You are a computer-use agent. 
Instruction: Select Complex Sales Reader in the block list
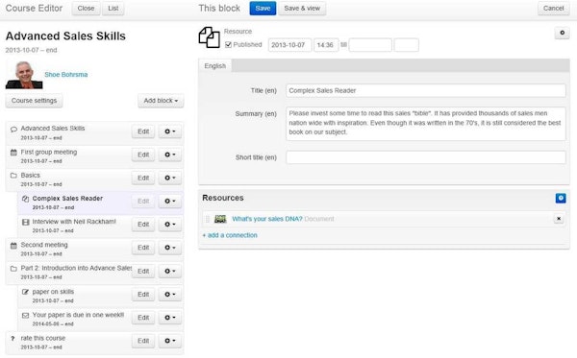pyautogui.click(x=67, y=199)
